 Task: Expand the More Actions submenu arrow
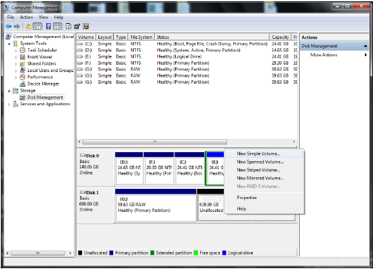click(x=366, y=55)
